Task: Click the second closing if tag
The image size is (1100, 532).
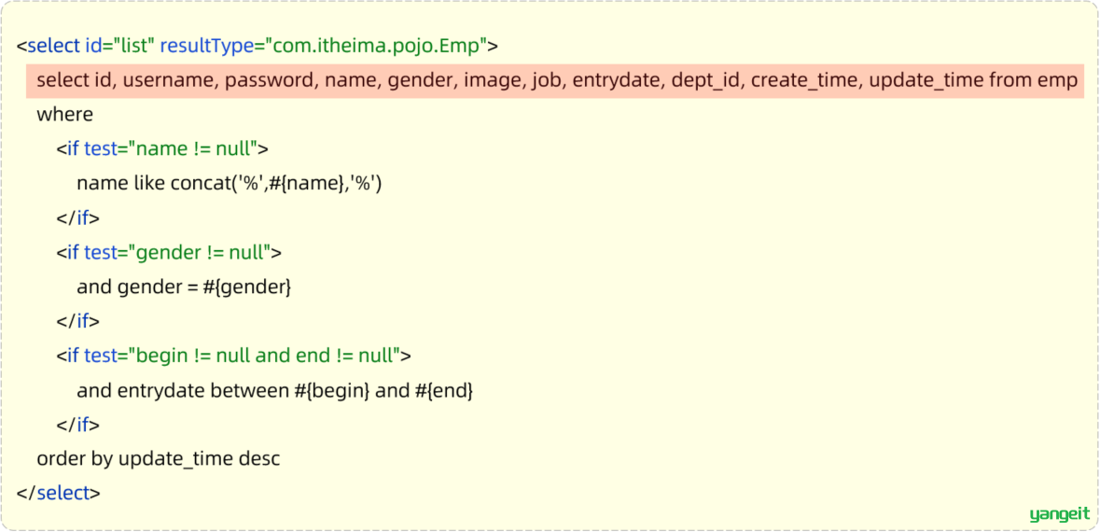Action: click(77, 321)
